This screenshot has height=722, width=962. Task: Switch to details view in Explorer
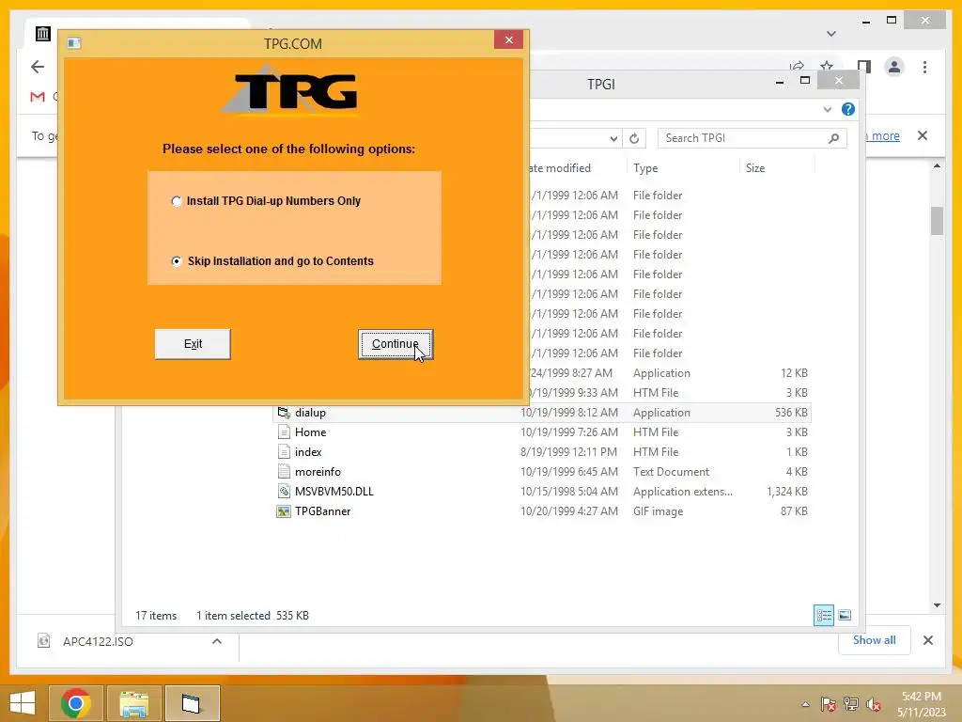point(823,615)
